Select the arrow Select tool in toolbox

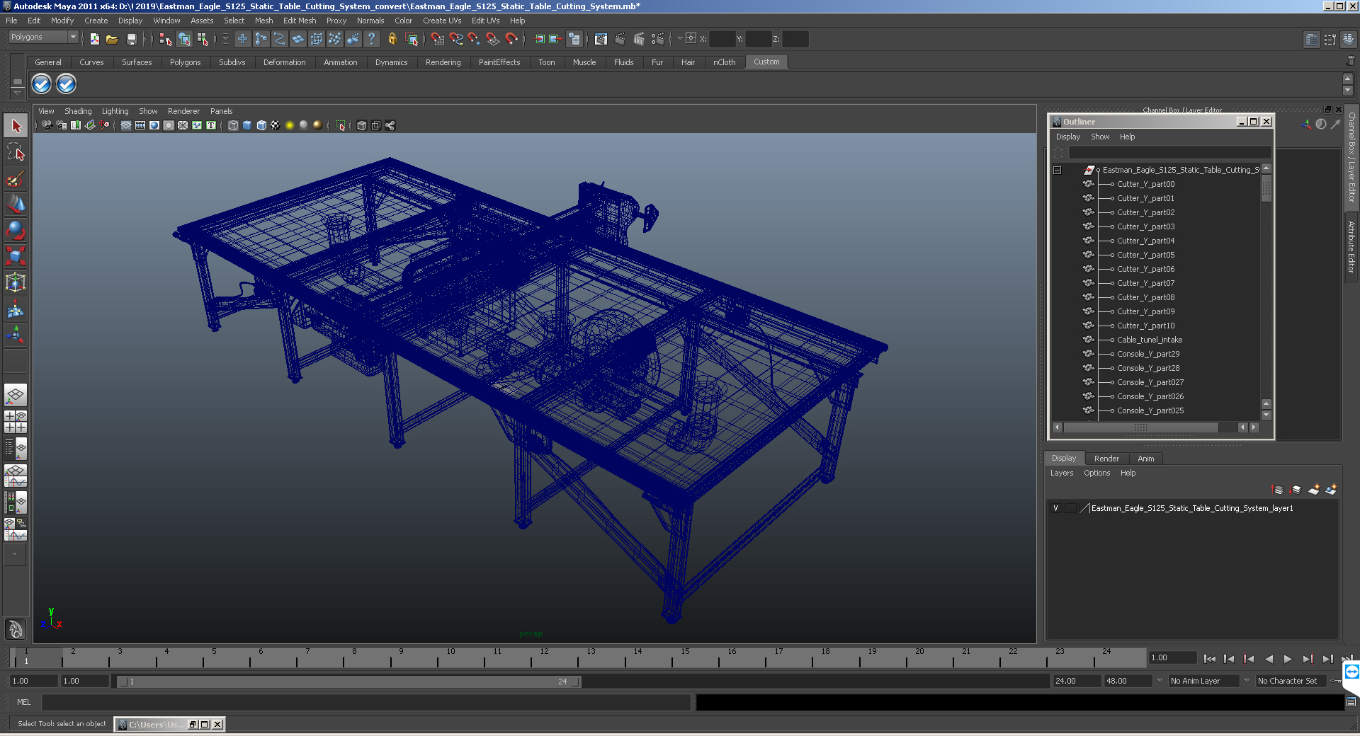[x=16, y=126]
